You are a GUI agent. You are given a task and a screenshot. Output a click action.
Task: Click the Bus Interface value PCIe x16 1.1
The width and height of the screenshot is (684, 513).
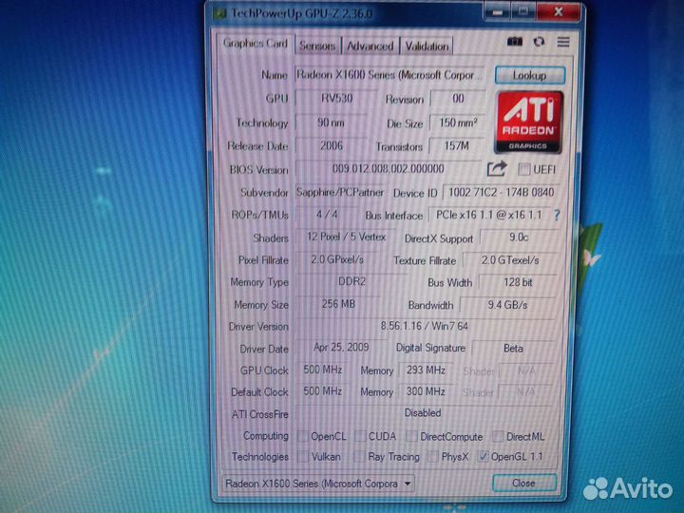point(489,215)
